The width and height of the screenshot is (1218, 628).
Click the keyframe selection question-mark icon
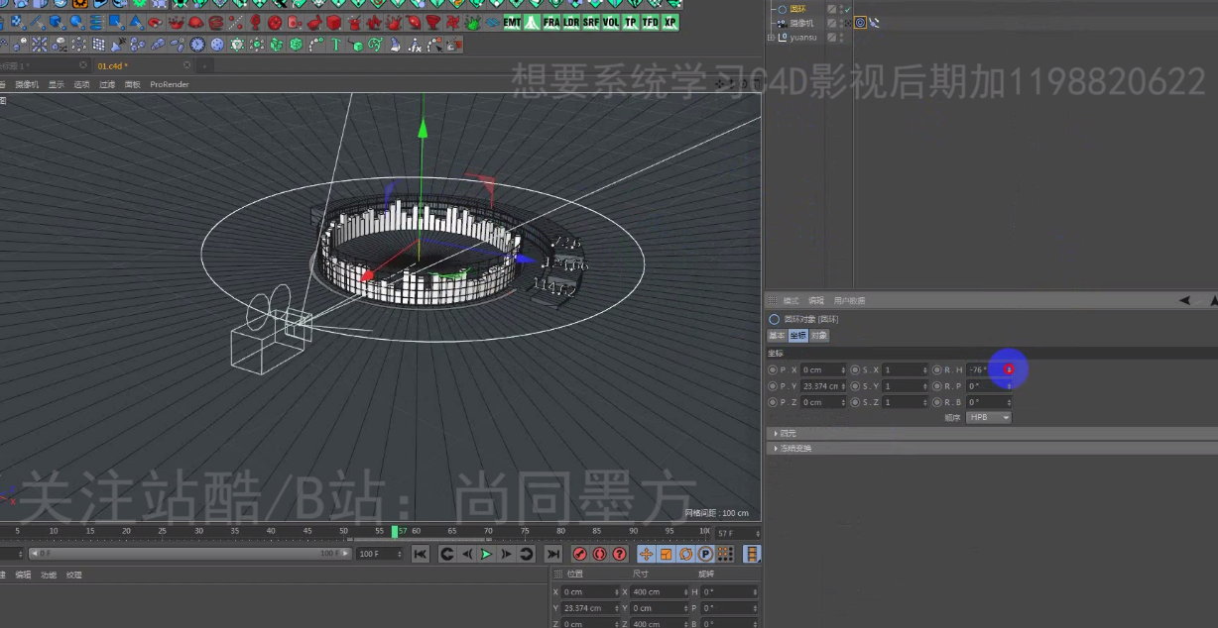(x=620, y=554)
